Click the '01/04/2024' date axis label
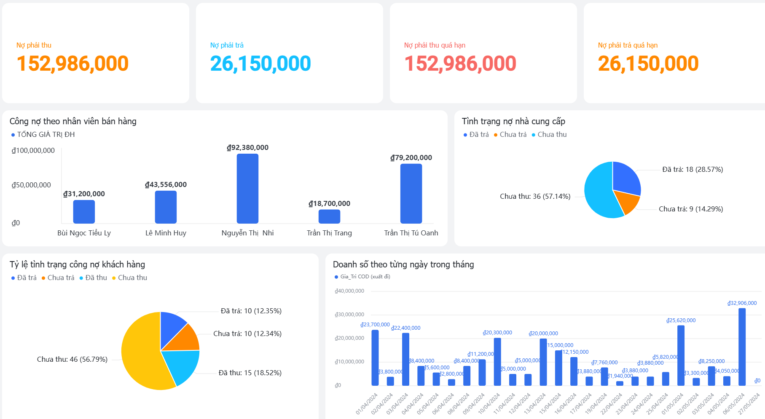 click(366, 403)
